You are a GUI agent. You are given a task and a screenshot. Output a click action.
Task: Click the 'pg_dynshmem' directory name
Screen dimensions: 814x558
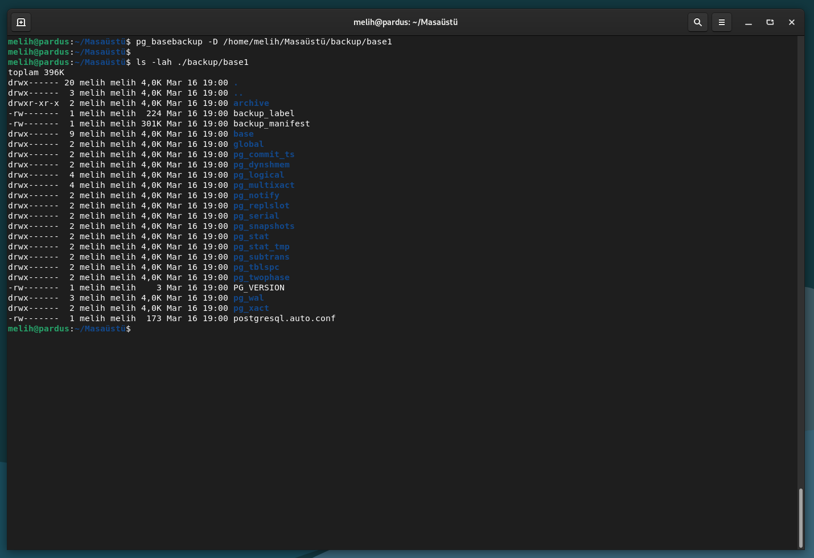click(261, 165)
